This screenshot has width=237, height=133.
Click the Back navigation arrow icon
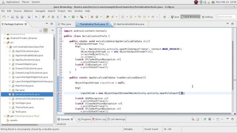pyautogui.click(x=145, y=17)
